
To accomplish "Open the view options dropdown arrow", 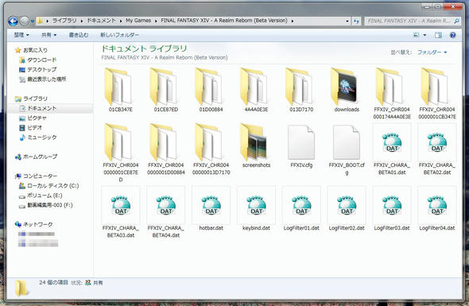I will coord(424,35).
